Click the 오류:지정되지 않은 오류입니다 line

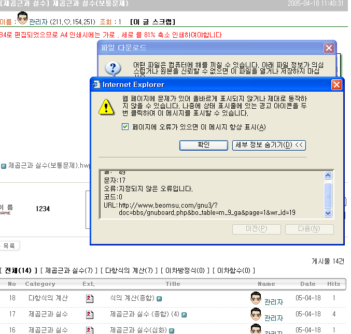148,189
